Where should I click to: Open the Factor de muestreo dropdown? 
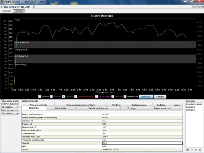(10, 113)
